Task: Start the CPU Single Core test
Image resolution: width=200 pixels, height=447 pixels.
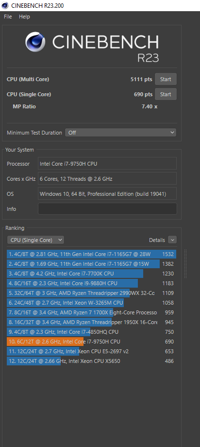Action: (x=166, y=94)
